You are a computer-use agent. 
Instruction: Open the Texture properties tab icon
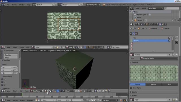[160, 24]
